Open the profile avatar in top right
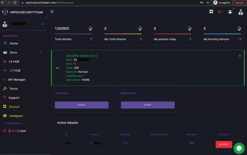The height and width of the screenshot is (155, 247). pos(241,12)
